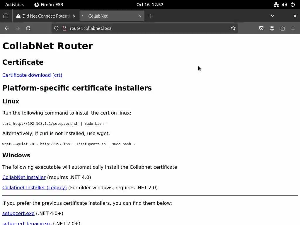Open the Firefox account icon
The height and width of the screenshot is (225, 300).
click(x=272, y=28)
